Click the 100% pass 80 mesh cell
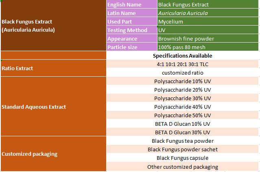 tap(208, 47)
